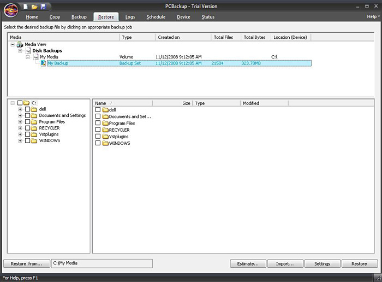Click the Open folder icon in title bar
The image size is (382, 282).
pos(34,7)
